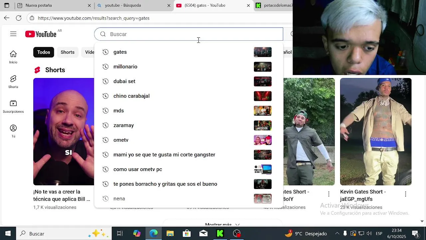Pick 'como usar ometv pc' suggestion
Screen dimensions: 426x240
188,169
